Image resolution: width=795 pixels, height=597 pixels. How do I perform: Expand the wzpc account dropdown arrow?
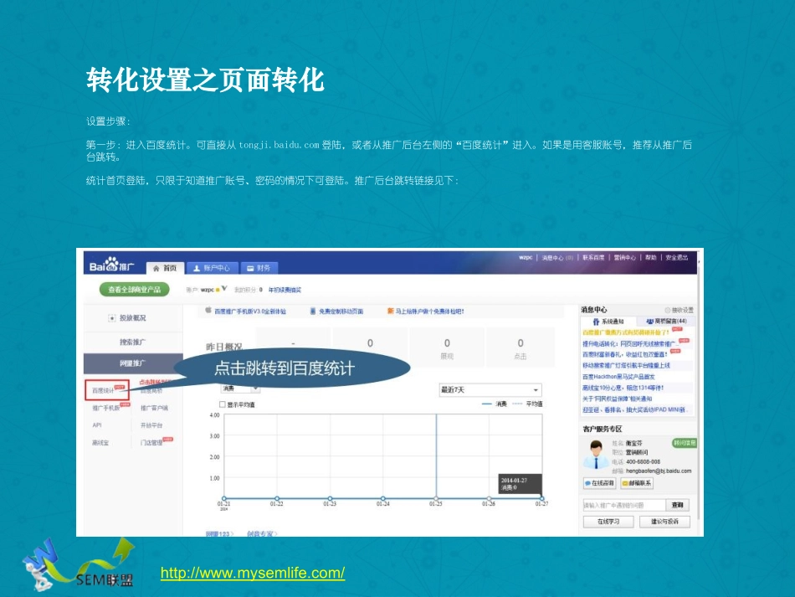pyautogui.click(x=224, y=289)
